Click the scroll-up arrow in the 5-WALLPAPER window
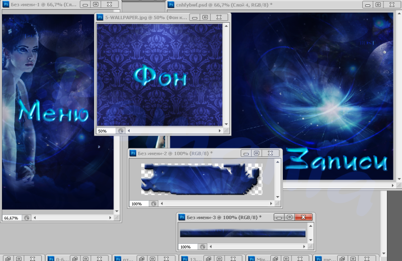Screen dimensions: 402x261 [x=226, y=26]
